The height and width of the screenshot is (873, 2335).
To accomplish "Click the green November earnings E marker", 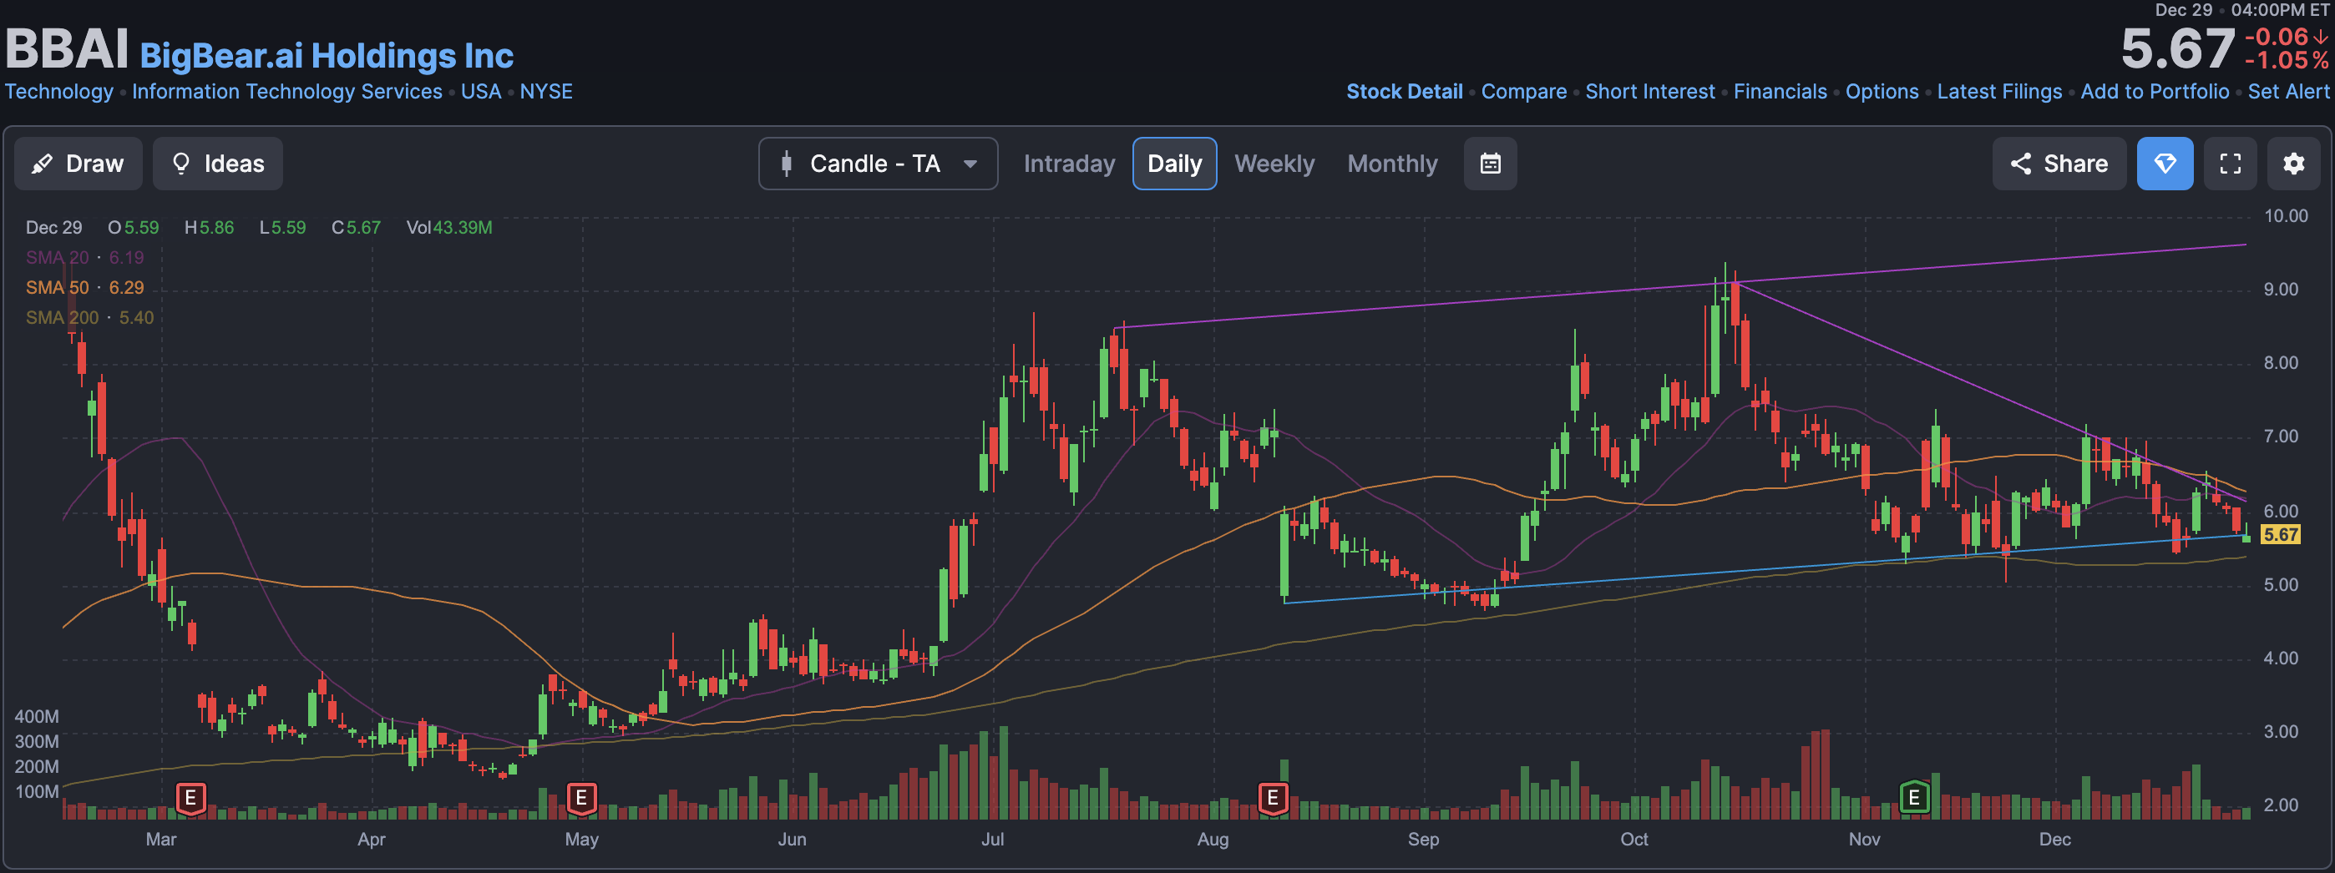I will [1913, 797].
